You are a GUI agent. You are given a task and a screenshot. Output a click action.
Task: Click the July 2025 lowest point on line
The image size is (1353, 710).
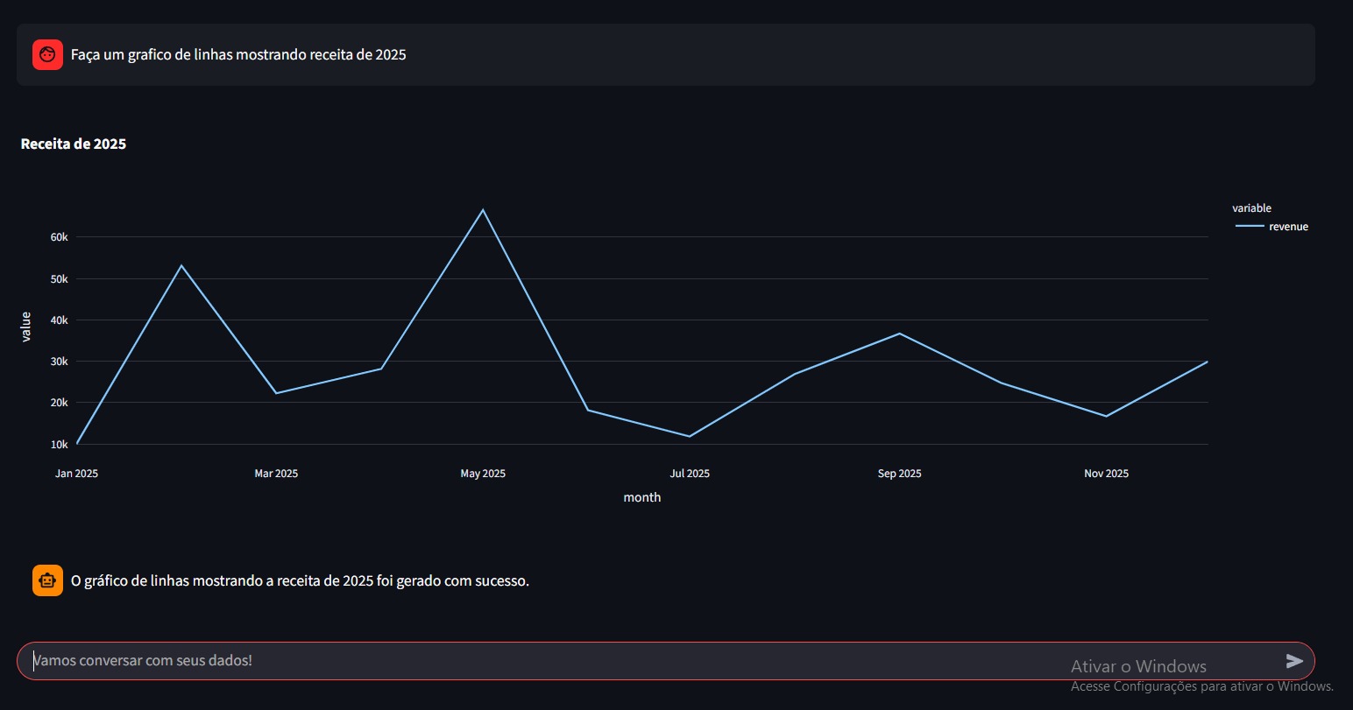[x=690, y=436]
